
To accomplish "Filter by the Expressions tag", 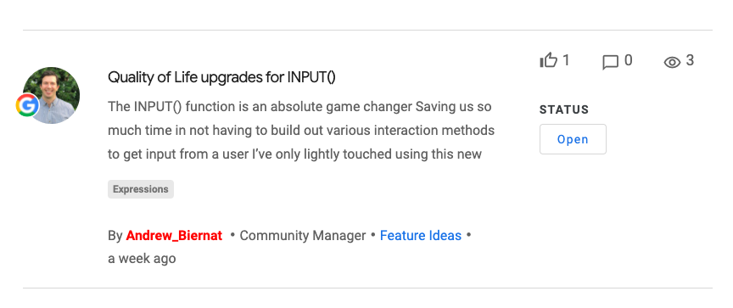I will (141, 189).
